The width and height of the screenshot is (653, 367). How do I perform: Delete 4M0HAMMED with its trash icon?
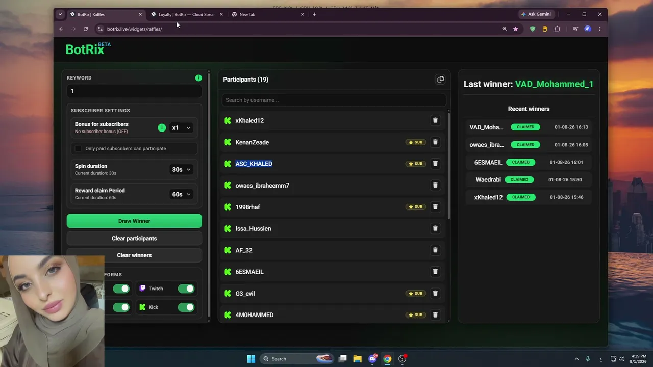(x=435, y=315)
